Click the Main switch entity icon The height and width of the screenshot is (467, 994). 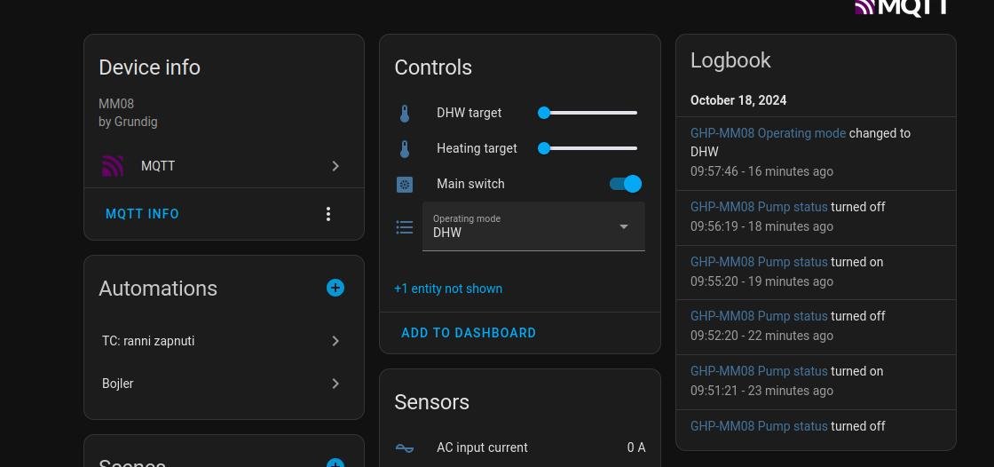405,184
